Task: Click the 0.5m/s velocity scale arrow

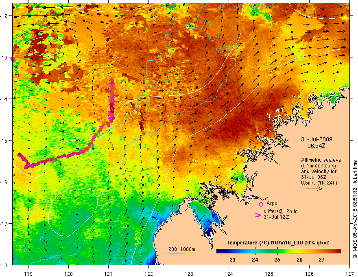Action: (314, 189)
